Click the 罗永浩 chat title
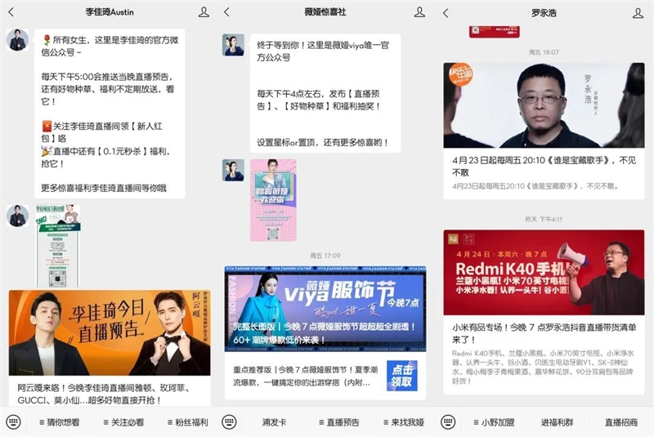The height and width of the screenshot is (437, 654). point(544,13)
